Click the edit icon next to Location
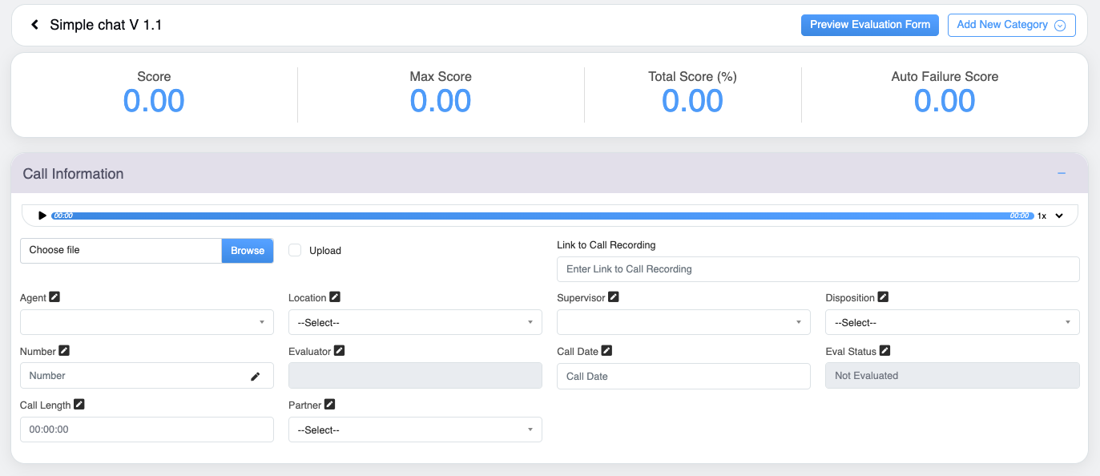The width and height of the screenshot is (1100, 476). (335, 297)
